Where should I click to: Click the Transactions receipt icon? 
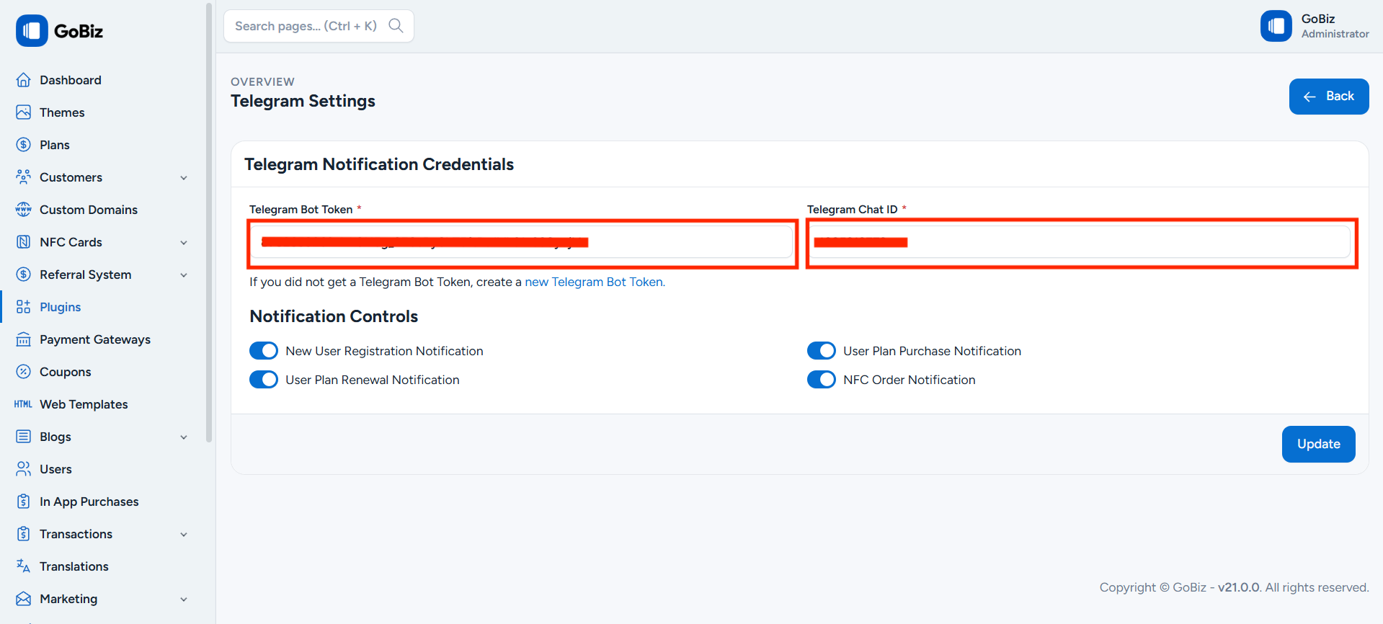(x=24, y=534)
